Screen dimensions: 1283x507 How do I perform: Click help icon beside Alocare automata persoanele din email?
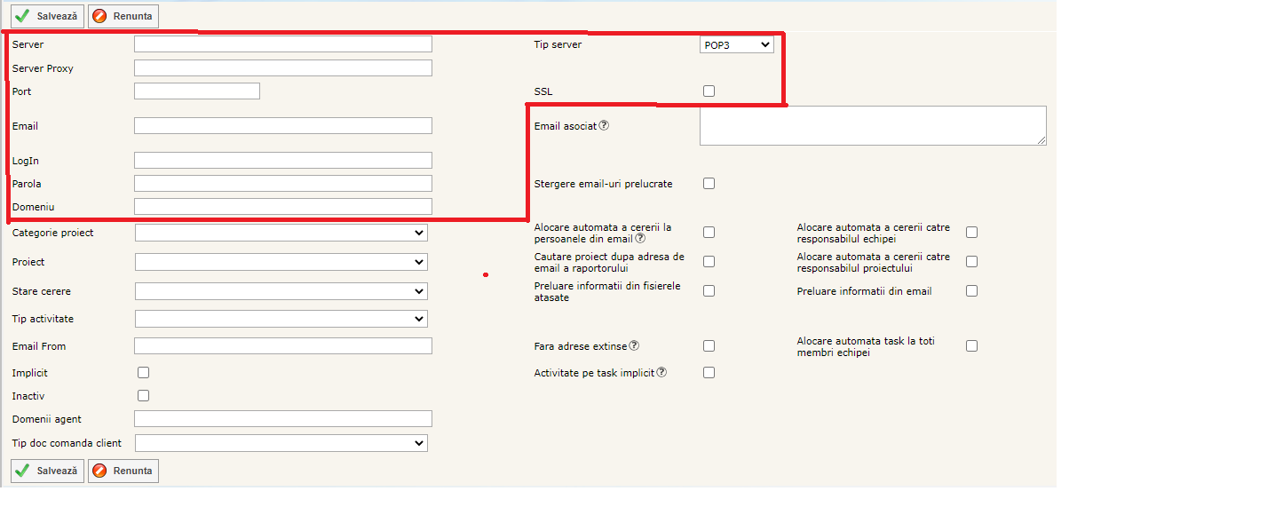pyautogui.click(x=640, y=238)
